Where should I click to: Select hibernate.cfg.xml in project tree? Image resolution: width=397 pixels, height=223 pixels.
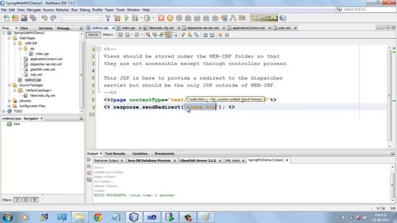(43, 95)
